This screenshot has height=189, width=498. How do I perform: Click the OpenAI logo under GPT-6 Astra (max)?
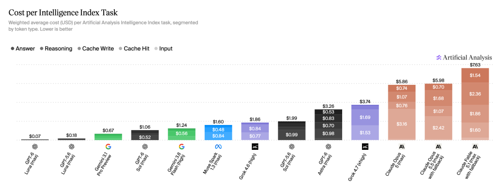point(328,147)
